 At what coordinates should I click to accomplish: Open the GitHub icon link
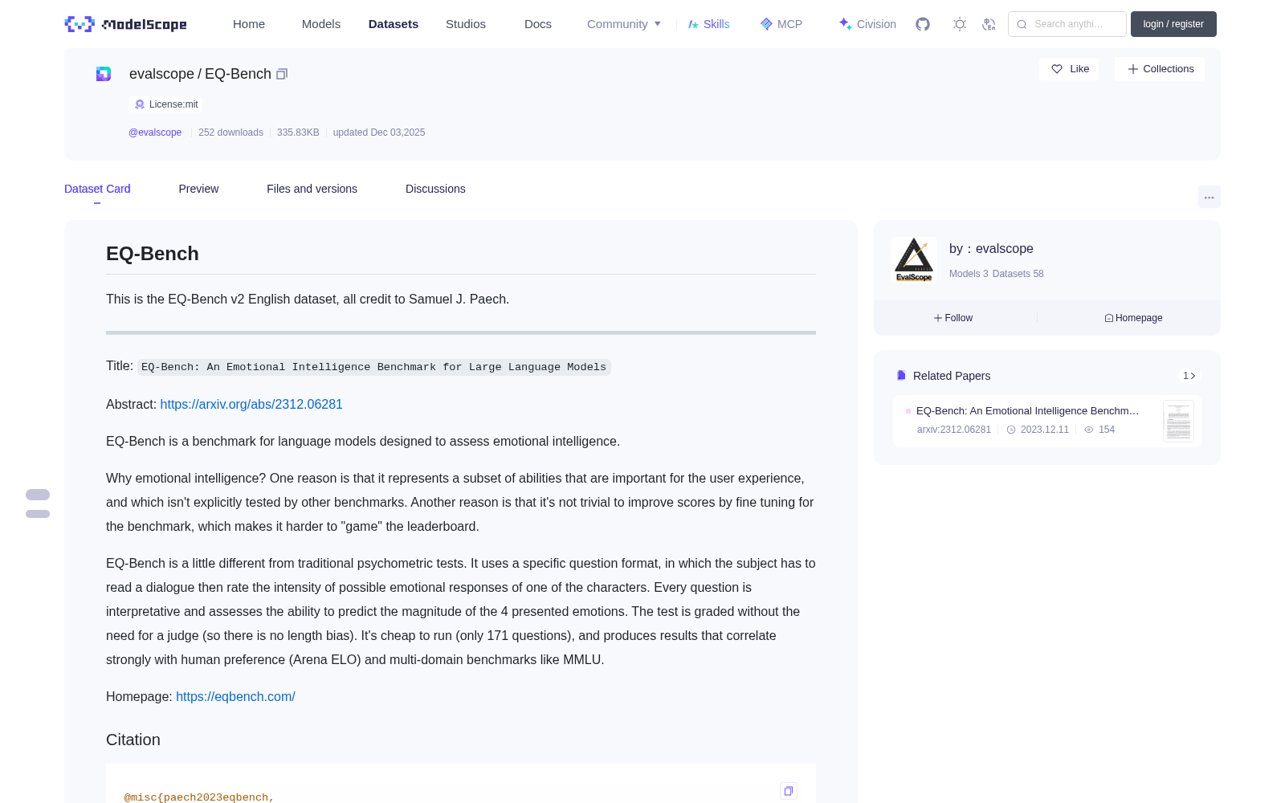(x=923, y=24)
